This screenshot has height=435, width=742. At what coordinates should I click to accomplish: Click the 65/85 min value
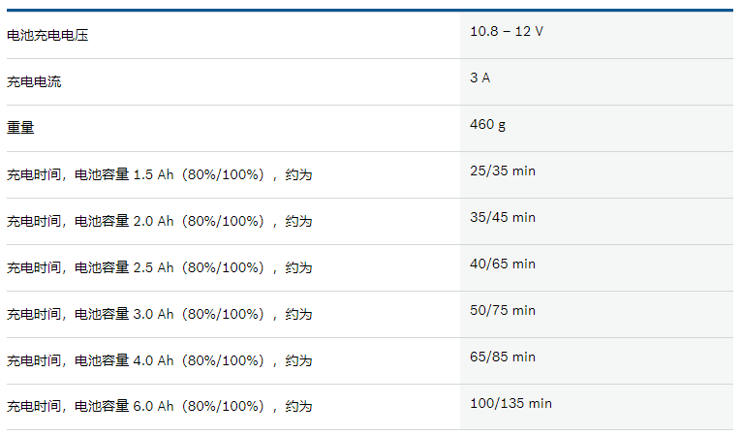point(502,357)
